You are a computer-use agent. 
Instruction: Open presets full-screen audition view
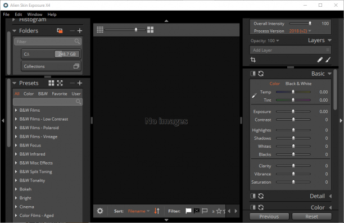pyautogui.click(x=60, y=83)
